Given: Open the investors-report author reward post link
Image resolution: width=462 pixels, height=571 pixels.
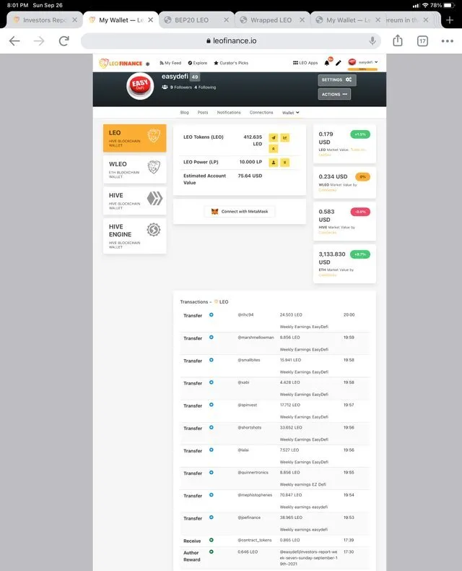Looking at the screenshot, I should [308, 557].
